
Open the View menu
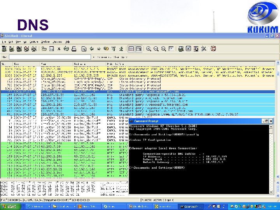[x=18, y=42]
